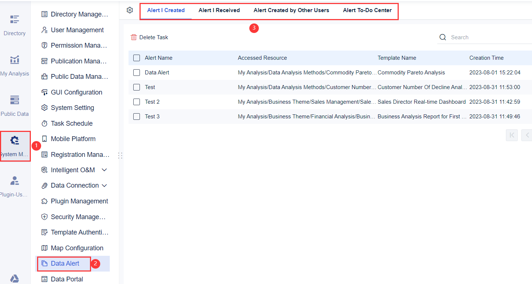Check the select-all checkbox in table header
532x284 pixels.
(137, 58)
